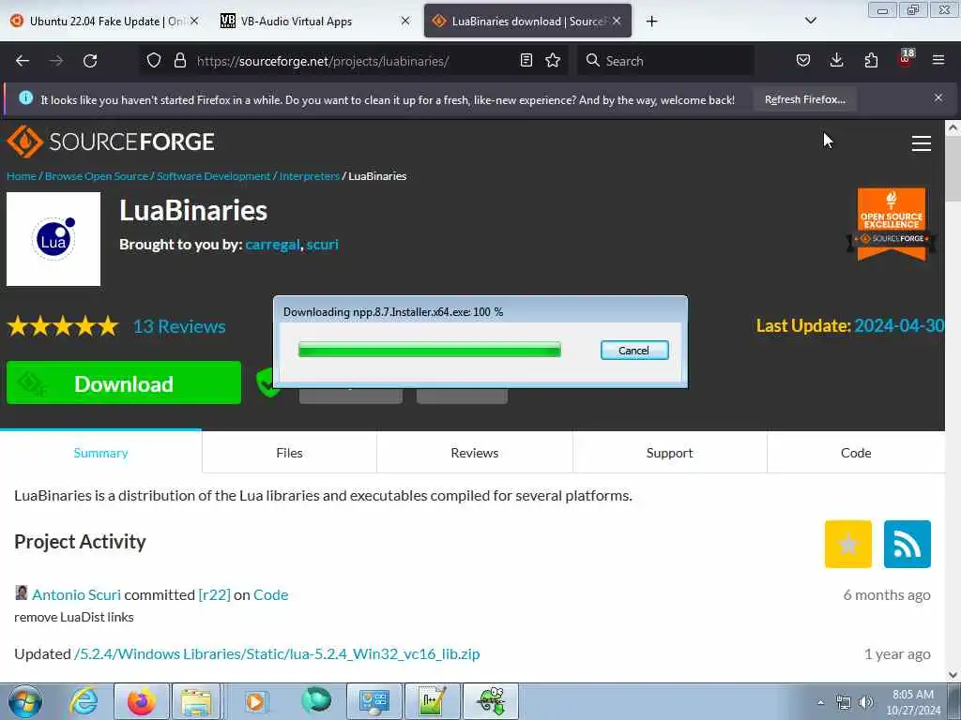Open extension with 18 badge

[906, 59]
